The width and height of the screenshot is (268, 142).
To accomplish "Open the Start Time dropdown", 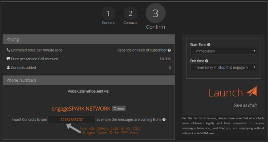I will 223,51.
